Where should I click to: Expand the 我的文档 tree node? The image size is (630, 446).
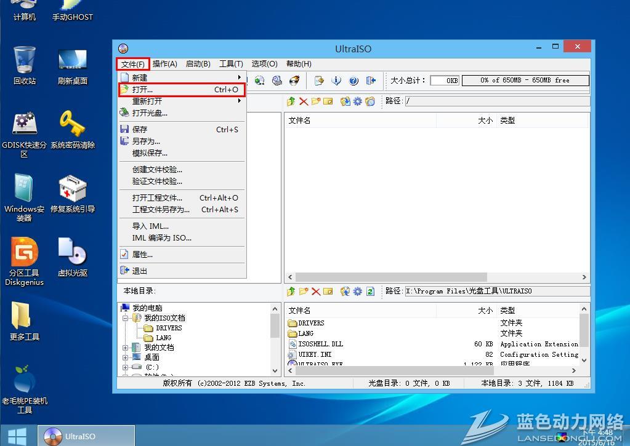pos(126,348)
